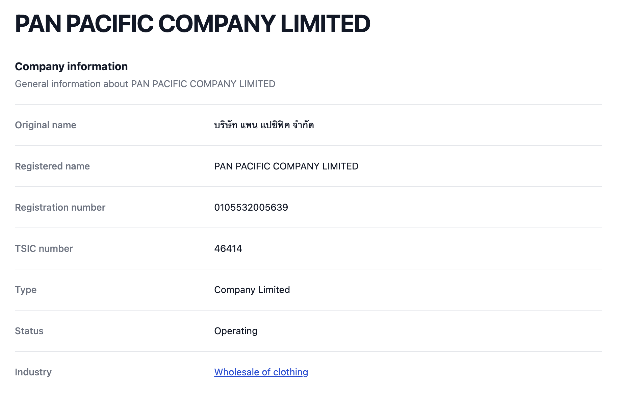Click the Type field label
Viewport: 620px width, 399px height.
(x=26, y=290)
